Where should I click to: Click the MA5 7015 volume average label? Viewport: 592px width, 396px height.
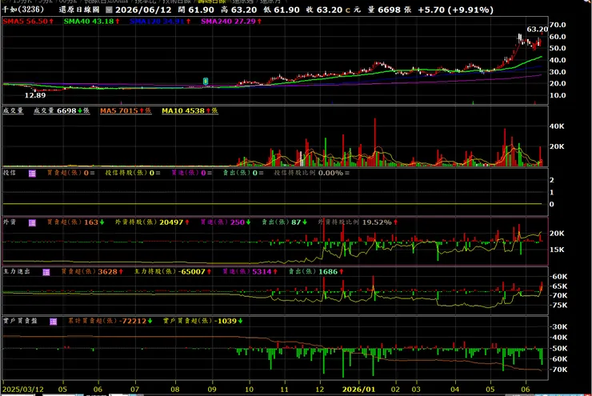[126, 110]
